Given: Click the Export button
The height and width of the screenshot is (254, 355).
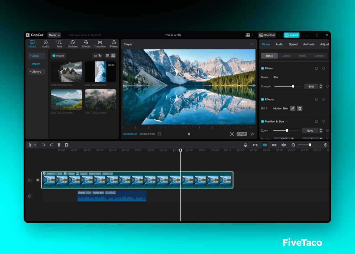Looking at the screenshot, I should [x=291, y=35].
